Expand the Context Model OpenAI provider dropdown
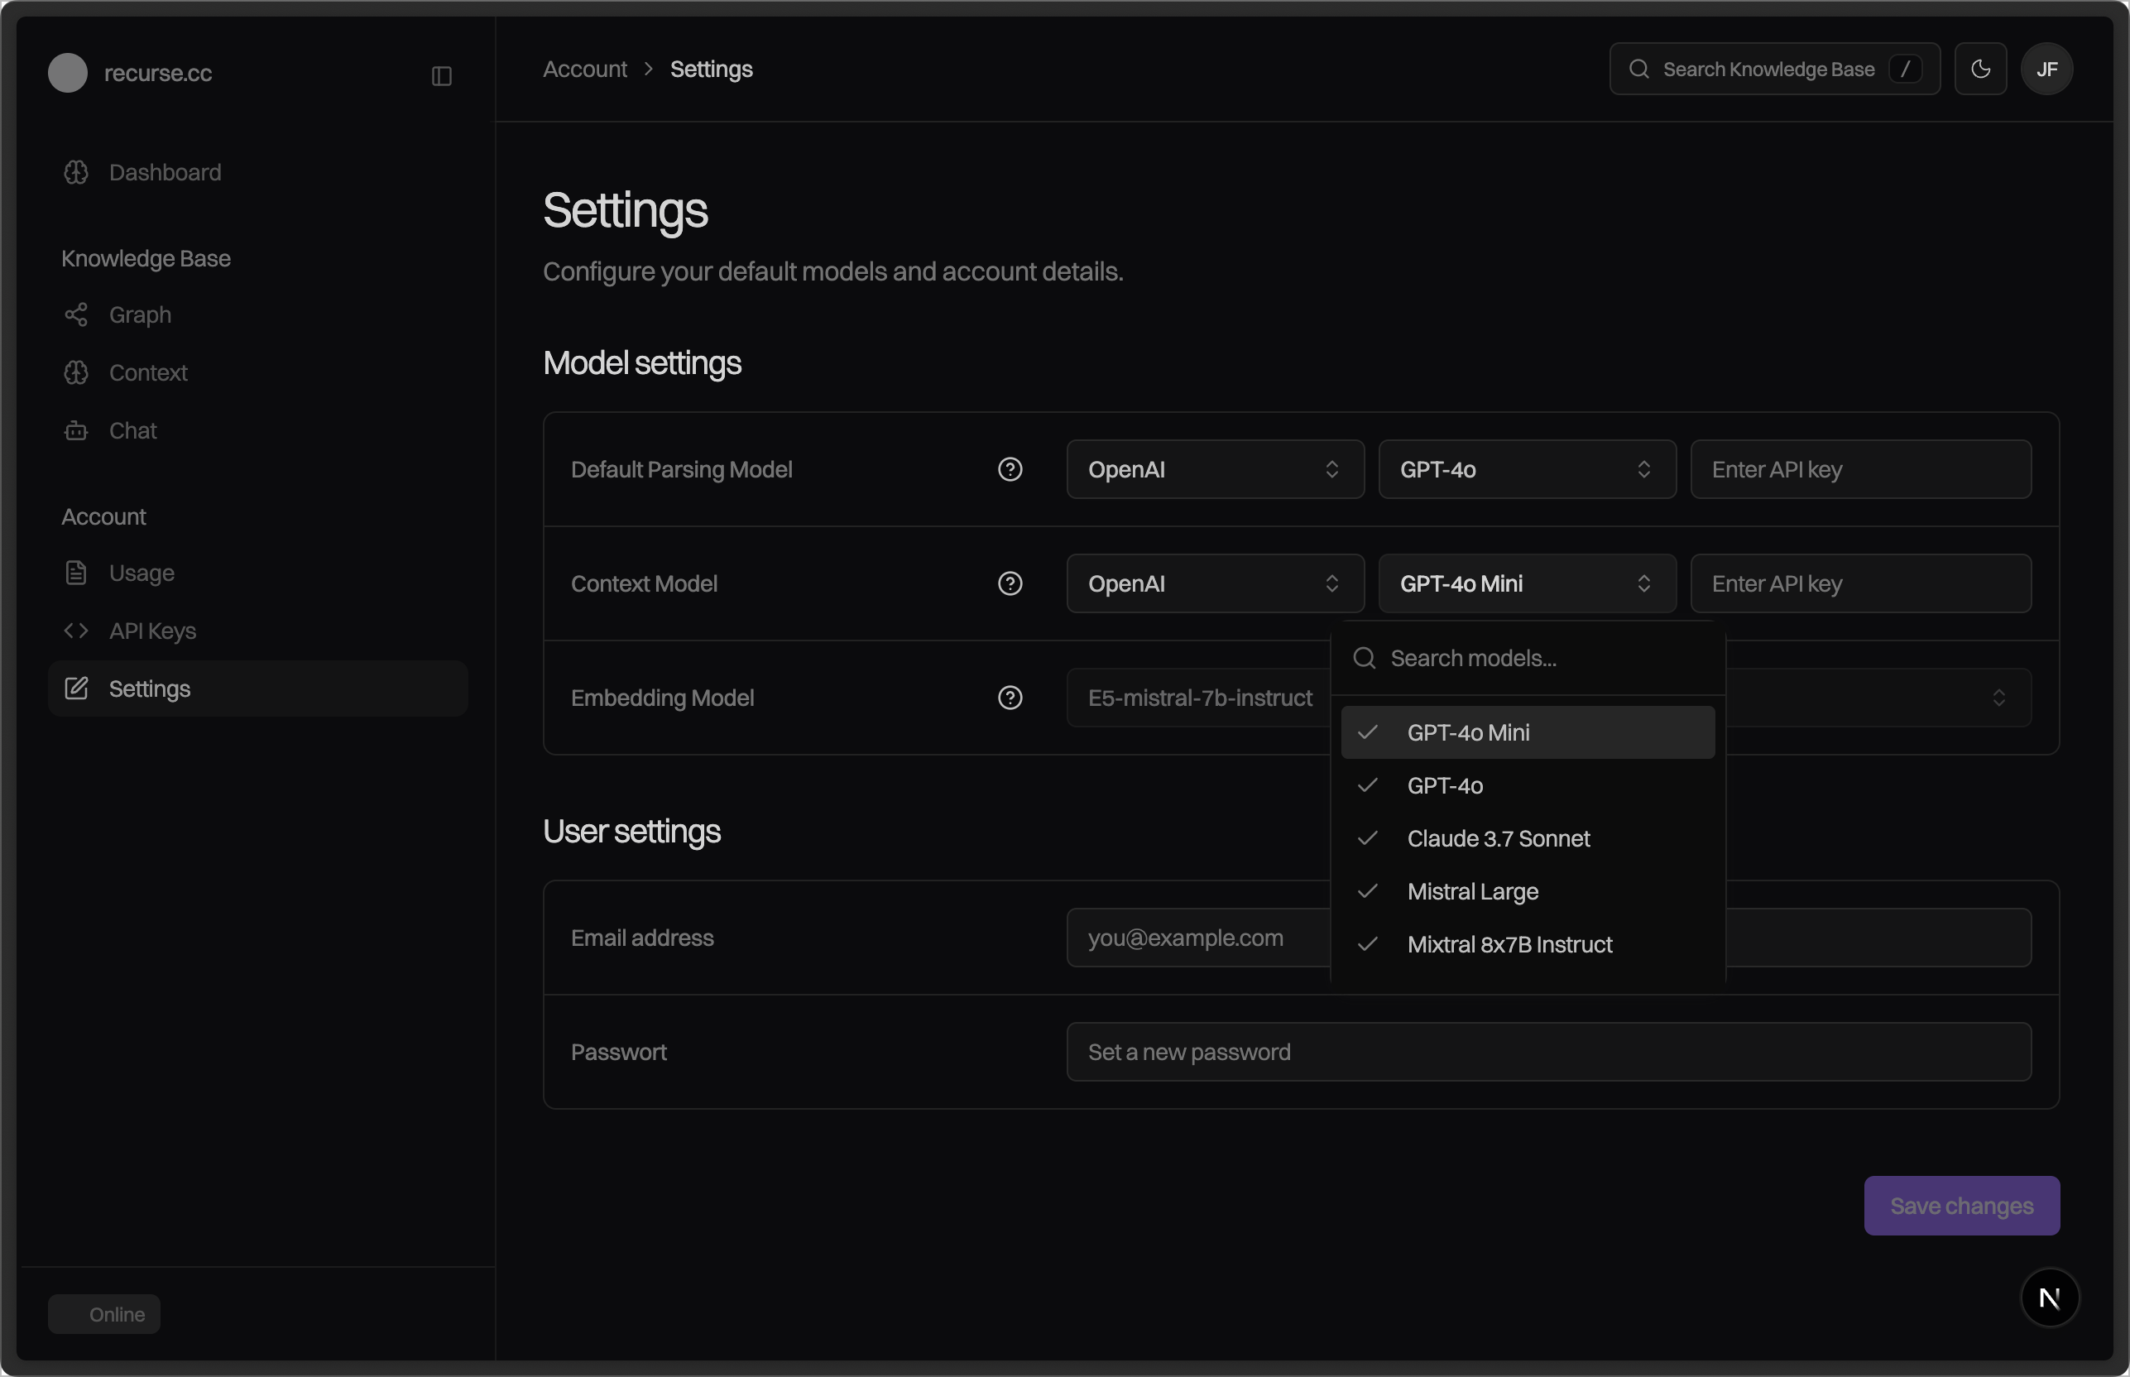 pyautogui.click(x=1214, y=584)
